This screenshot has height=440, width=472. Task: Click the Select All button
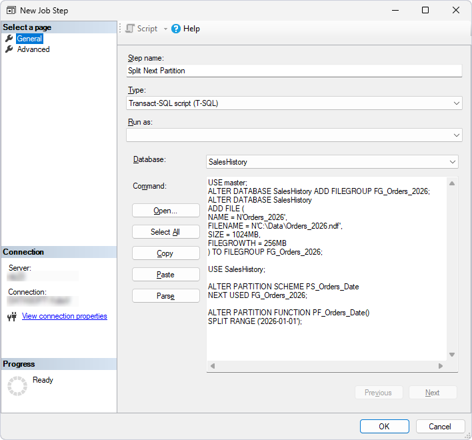pos(165,232)
